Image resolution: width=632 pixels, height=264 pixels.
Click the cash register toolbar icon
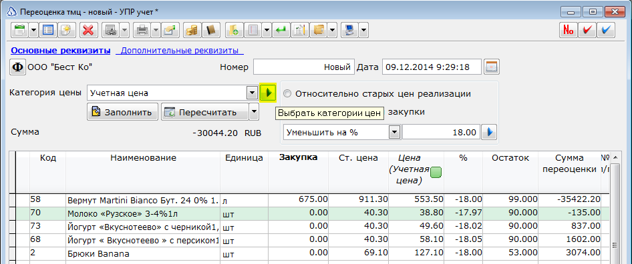coord(110,30)
